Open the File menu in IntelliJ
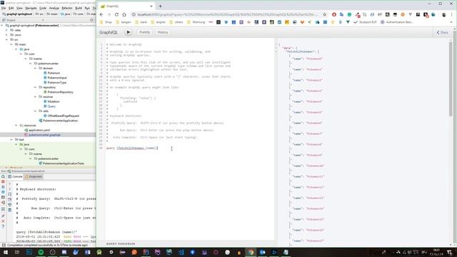This screenshot has width=457, height=257. (4, 8)
